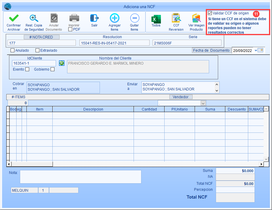272x210 pixels.
Task: Click the Percepcion amount field
Action: click(235, 190)
